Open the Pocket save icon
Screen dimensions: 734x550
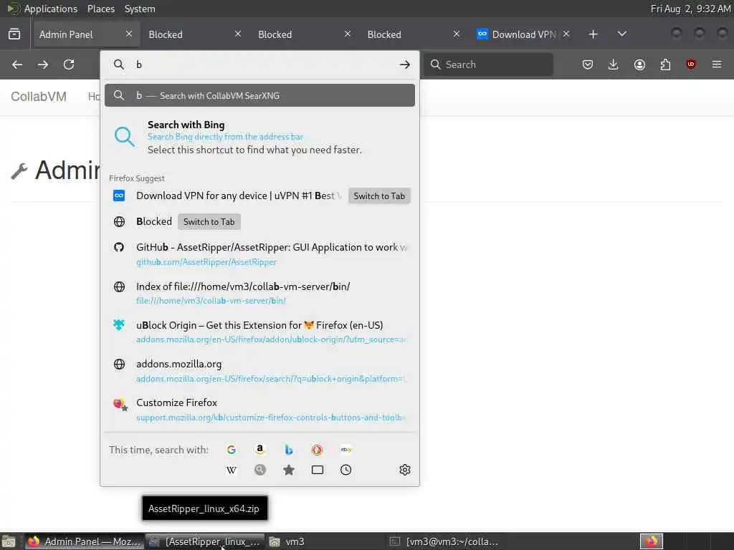pos(588,64)
